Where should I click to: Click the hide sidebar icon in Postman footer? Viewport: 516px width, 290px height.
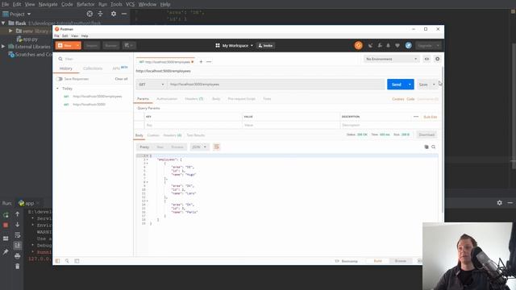[x=57, y=261]
